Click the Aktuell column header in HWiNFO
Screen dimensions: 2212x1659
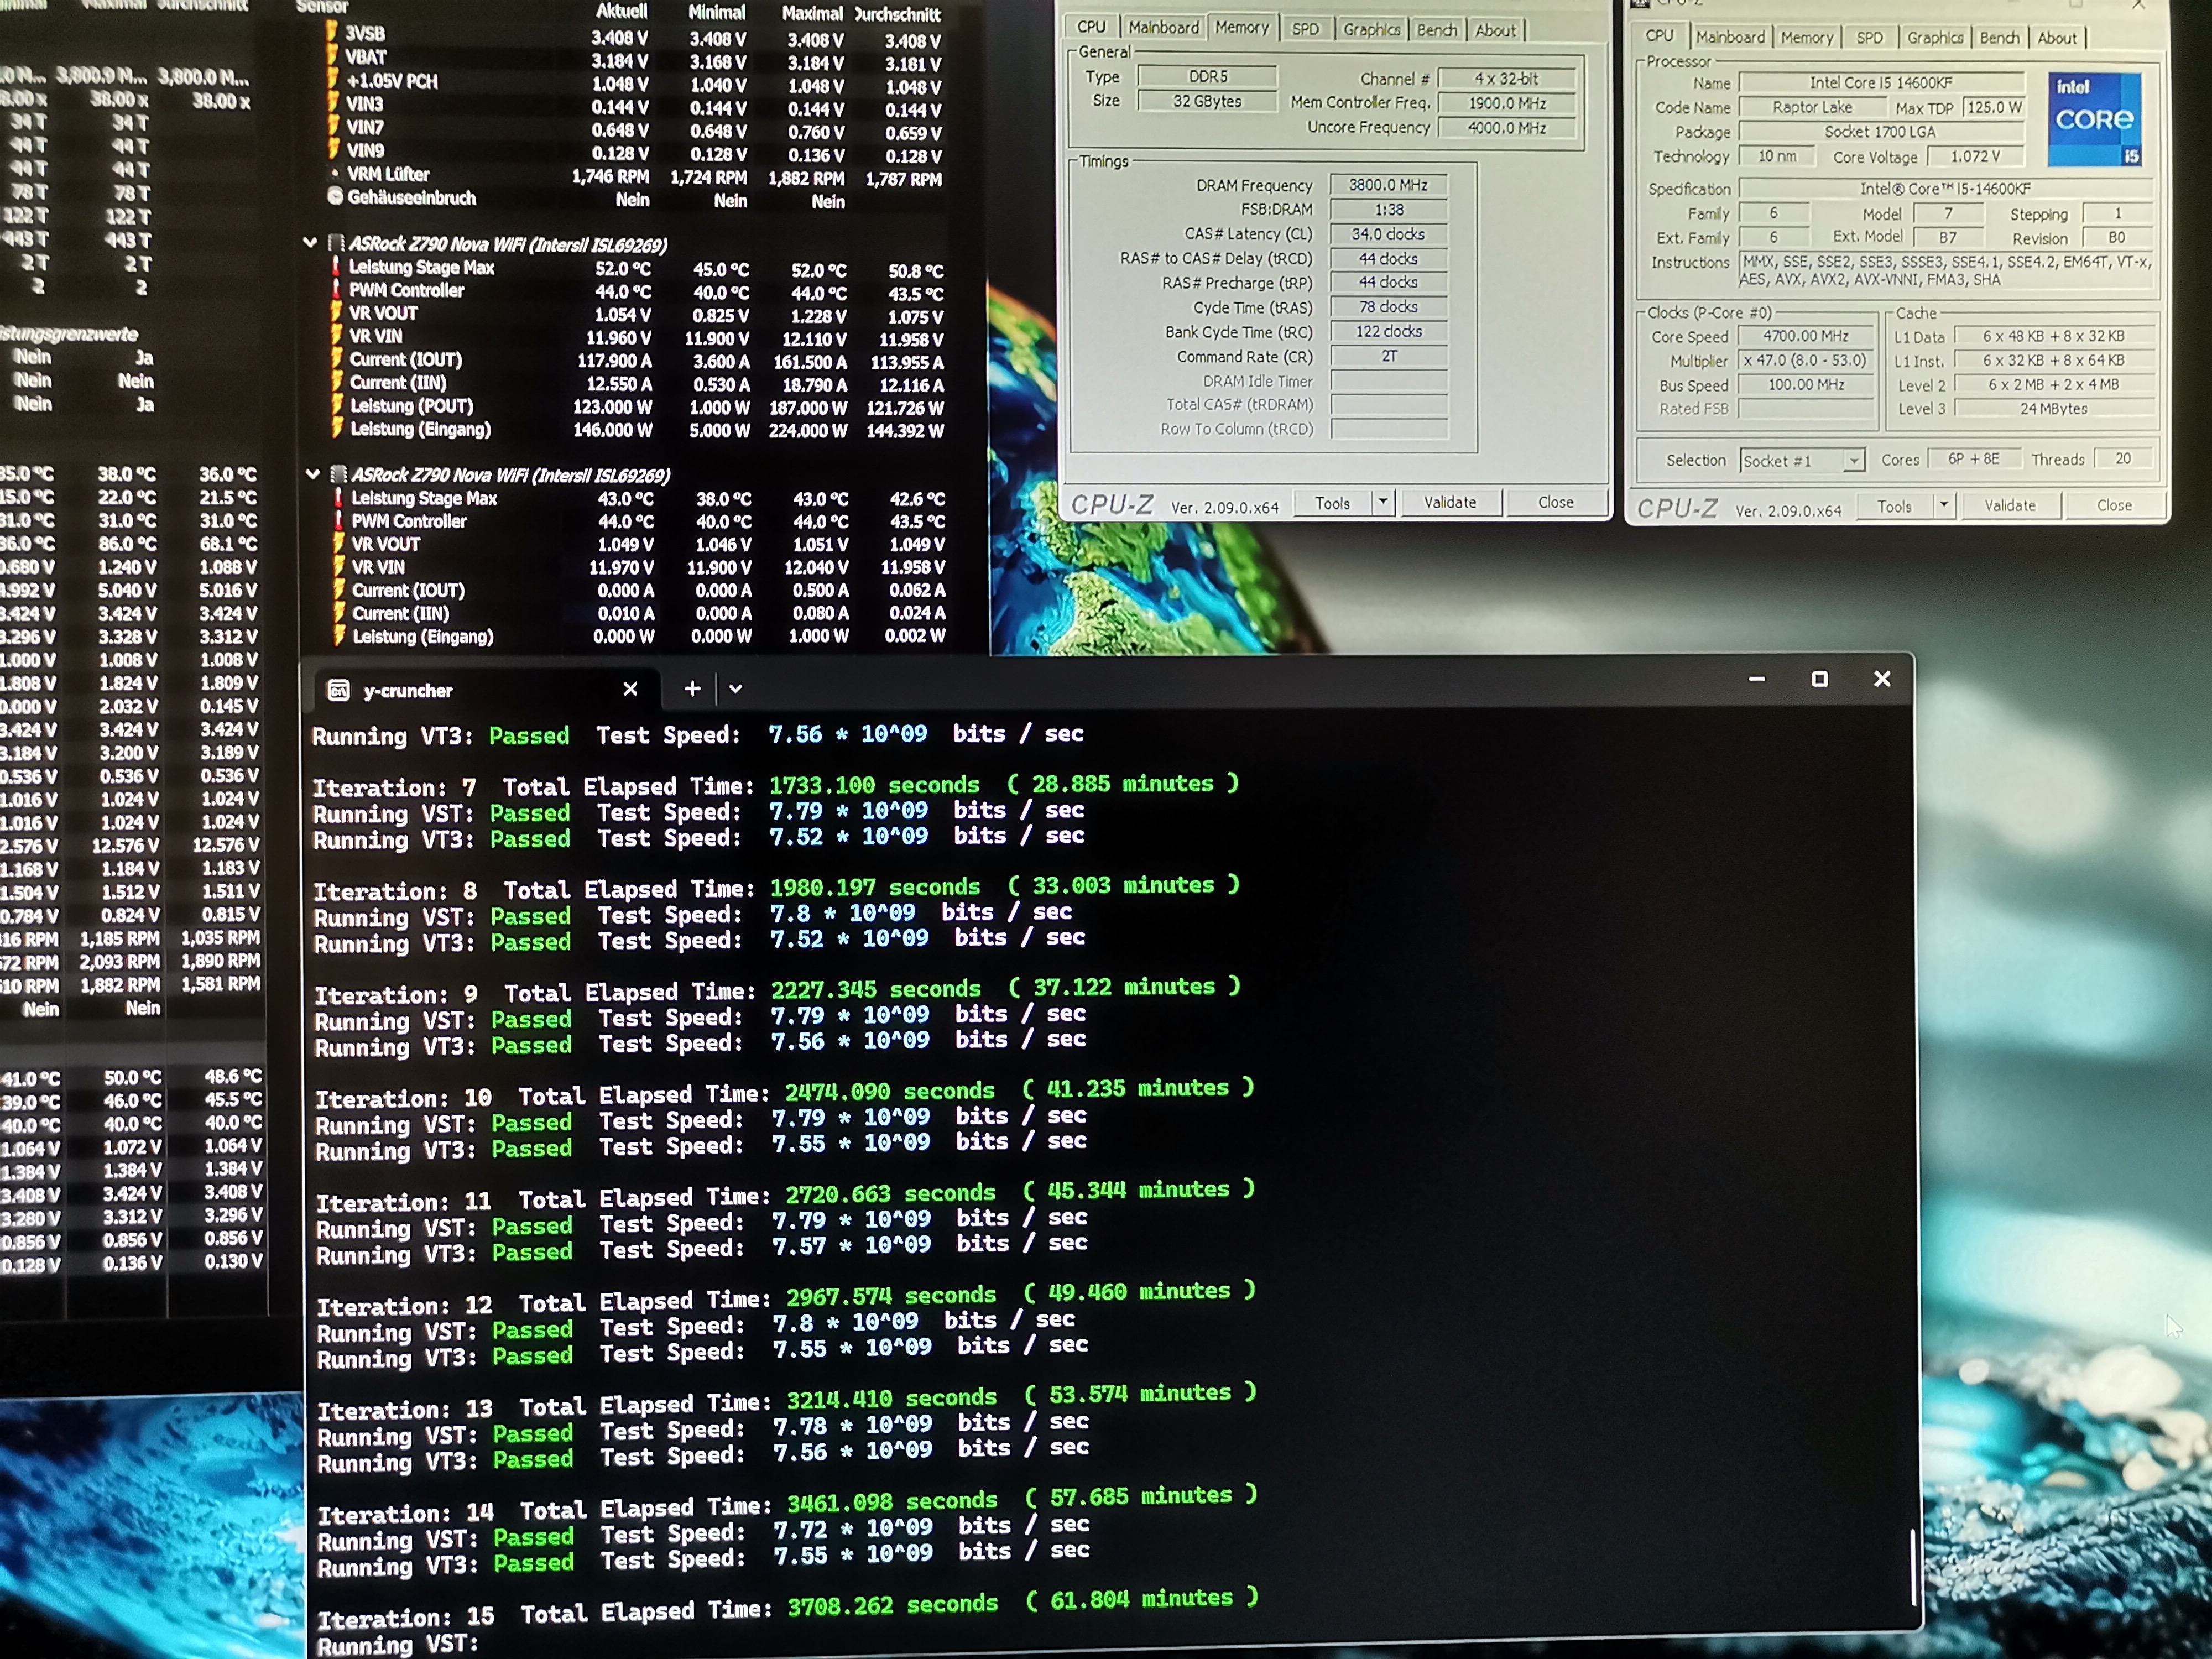point(621,11)
